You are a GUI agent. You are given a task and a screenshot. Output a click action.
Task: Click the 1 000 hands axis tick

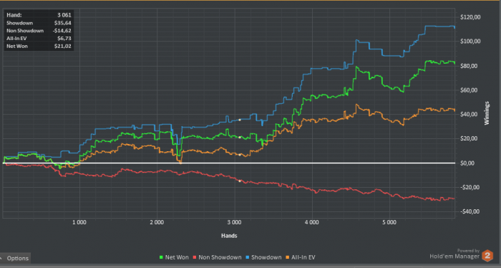click(x=79, y=222)
